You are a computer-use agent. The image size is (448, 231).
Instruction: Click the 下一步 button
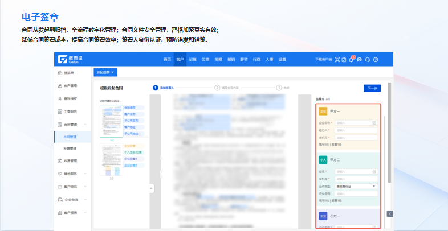pyautogui.click(x=372, y=88)
